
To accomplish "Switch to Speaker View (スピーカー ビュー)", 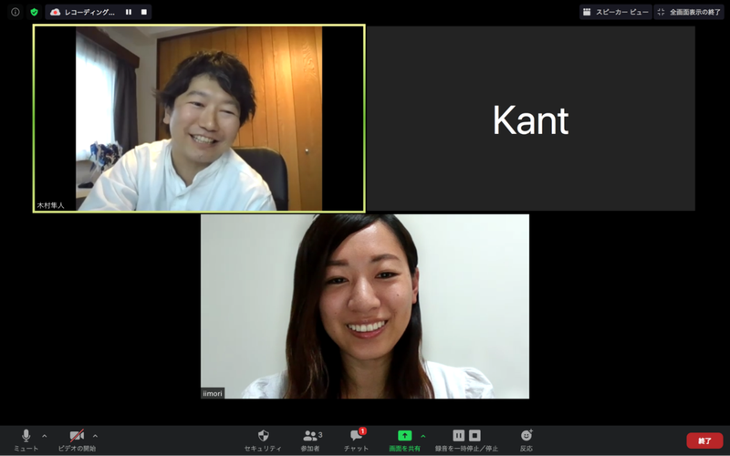I will [x=615, y=12].
